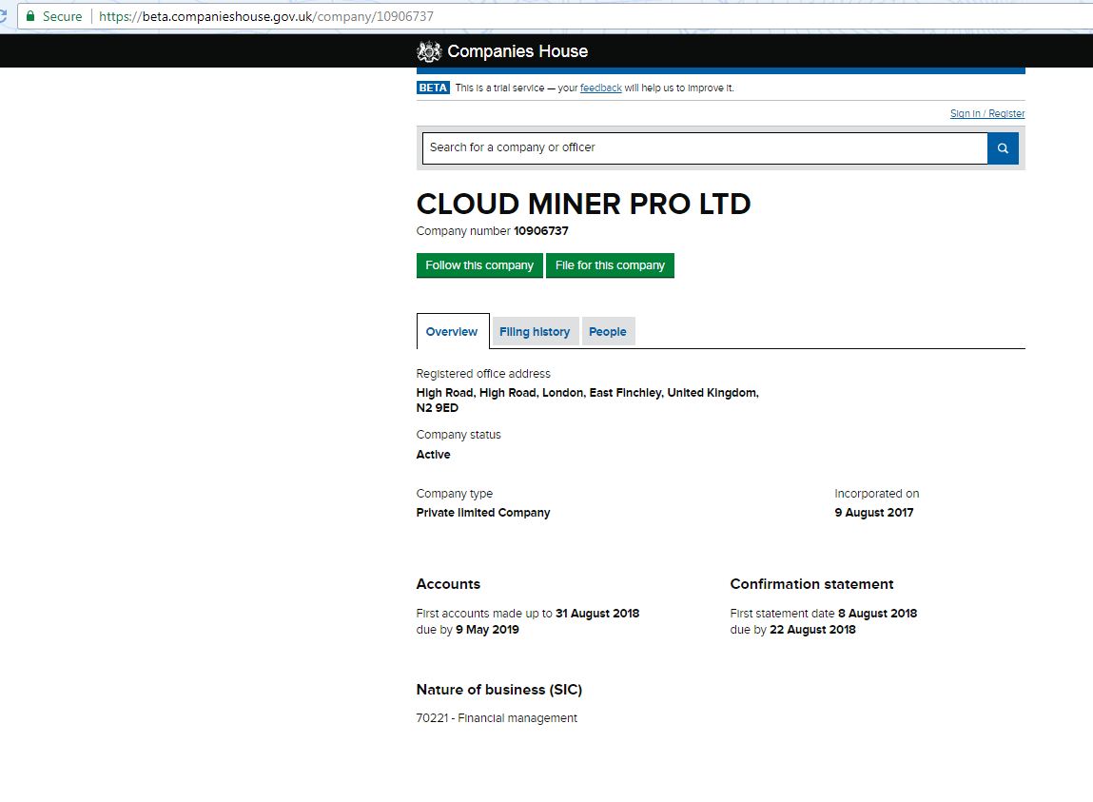Click the browser reload icon
Screen dimensions: 1093x802
3,15
